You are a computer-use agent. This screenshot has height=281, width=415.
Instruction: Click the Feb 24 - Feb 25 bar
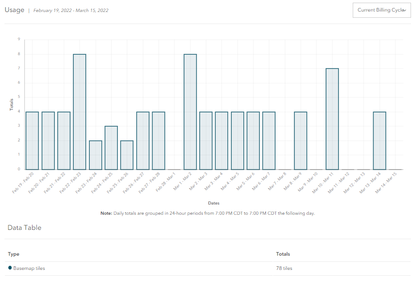111,148
